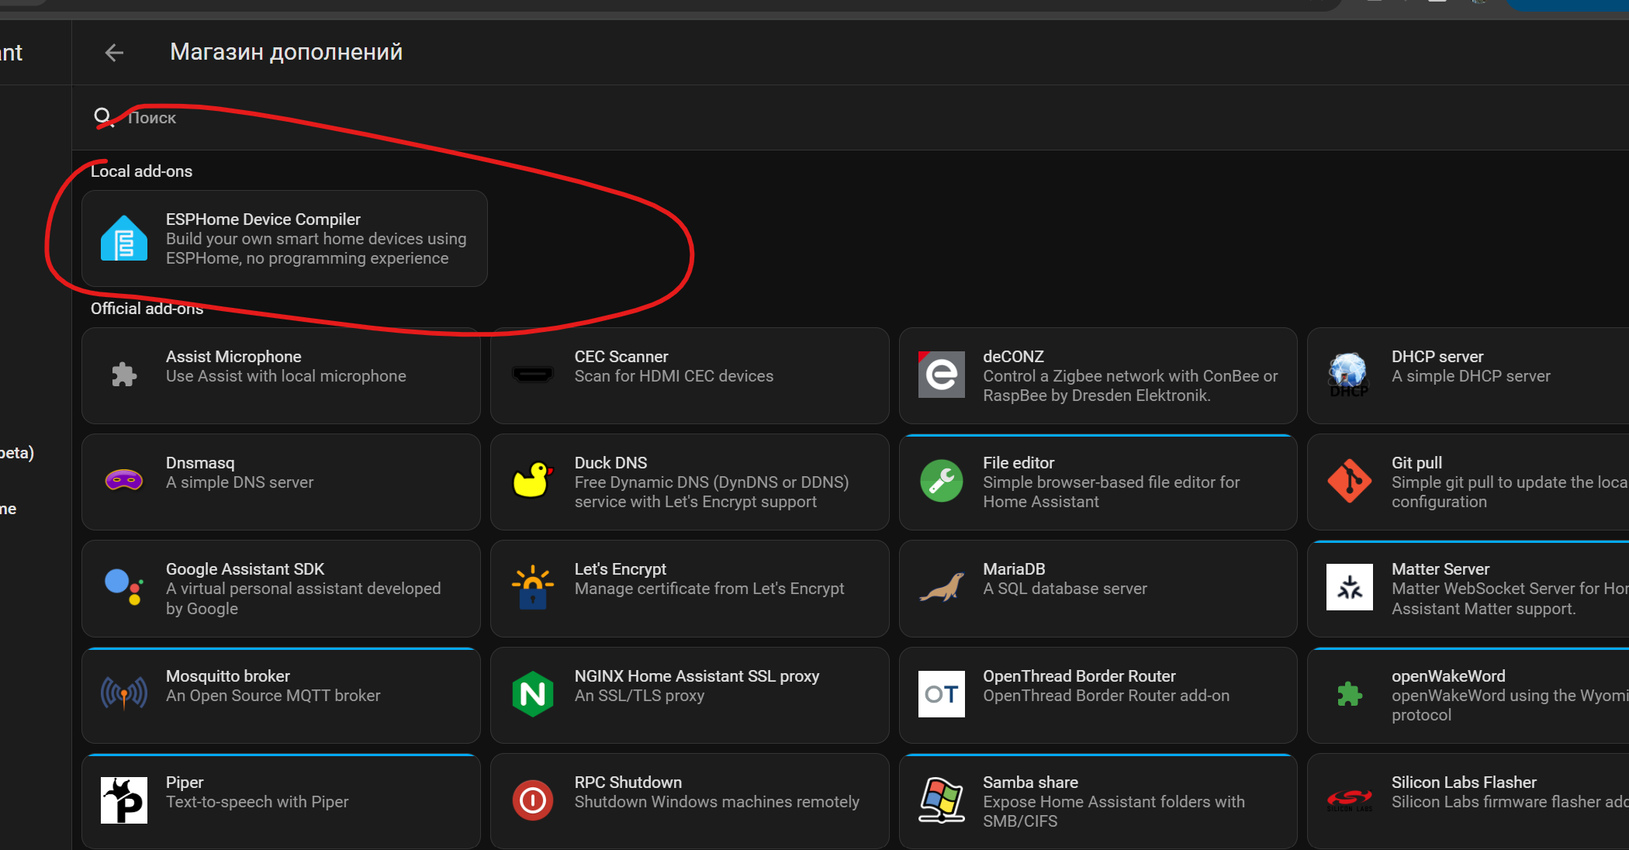Click the Duck DNS yellow duck icon
1629x850 pixels.
532,481
